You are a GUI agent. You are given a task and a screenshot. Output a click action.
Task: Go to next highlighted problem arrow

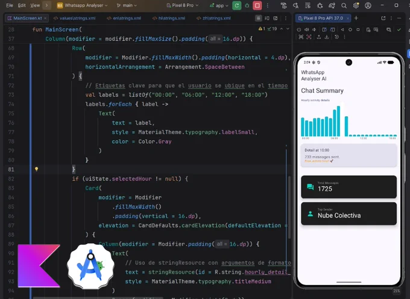288,29
